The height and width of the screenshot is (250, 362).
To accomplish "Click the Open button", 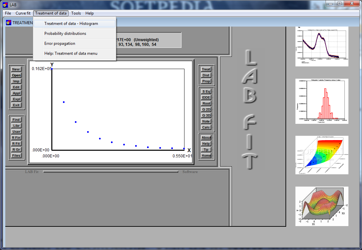I will tap(16, 75).
